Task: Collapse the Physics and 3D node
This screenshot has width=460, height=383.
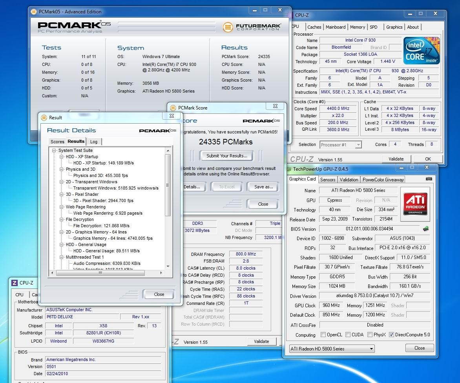Action: tap(61, 169)
